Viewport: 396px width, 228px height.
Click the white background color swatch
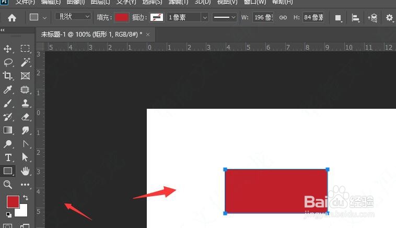point(23,212)
